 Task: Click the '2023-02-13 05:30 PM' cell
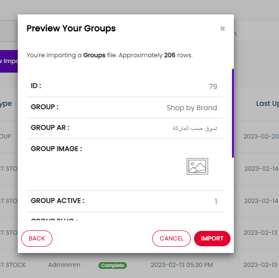coord(182,265)
